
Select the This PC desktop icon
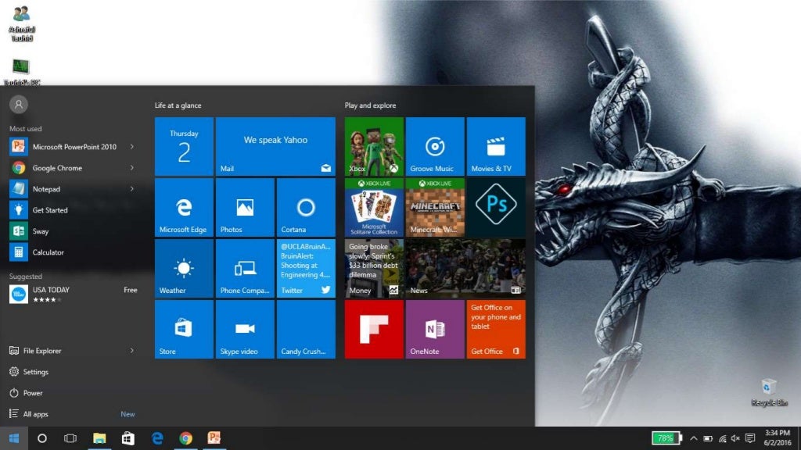21,72
